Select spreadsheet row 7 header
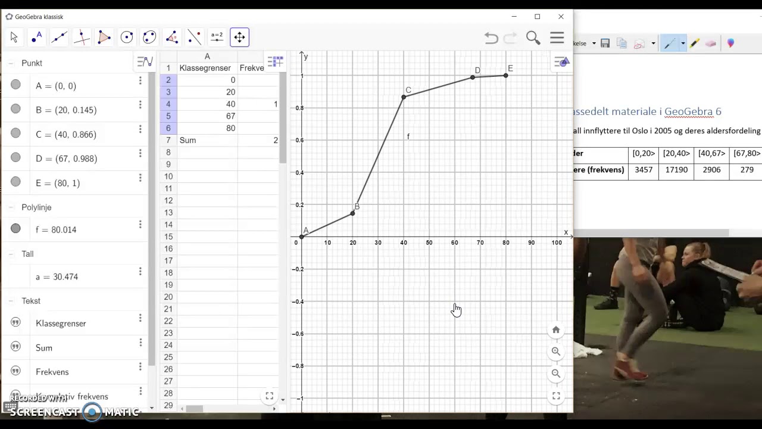The height and width of the screenshot is (429, 762). 168,140
